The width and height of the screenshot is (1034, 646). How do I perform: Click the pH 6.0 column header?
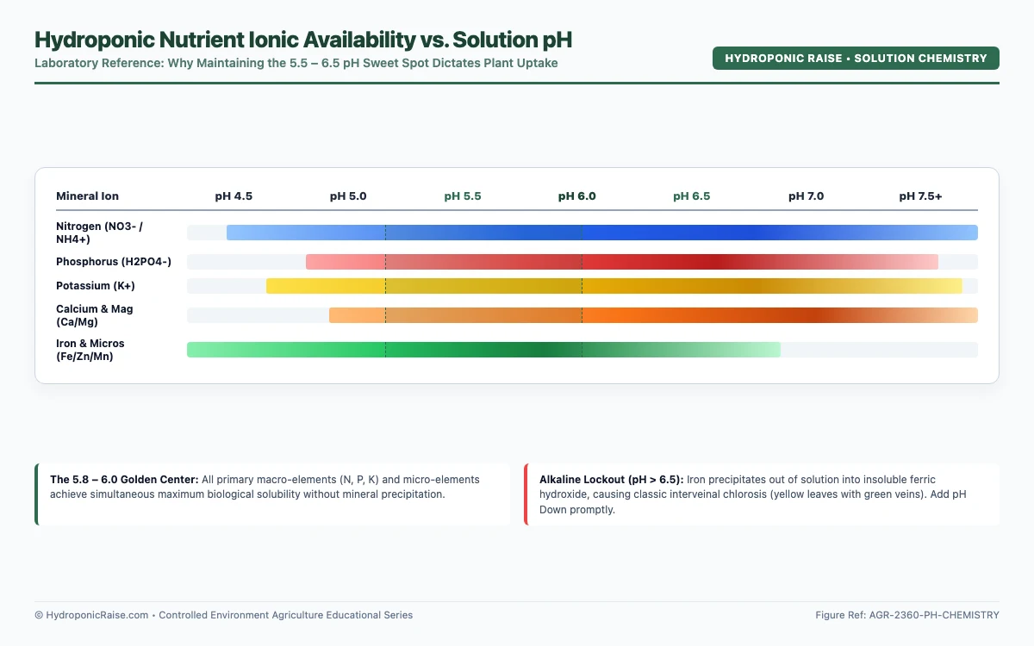pos(577,196)
